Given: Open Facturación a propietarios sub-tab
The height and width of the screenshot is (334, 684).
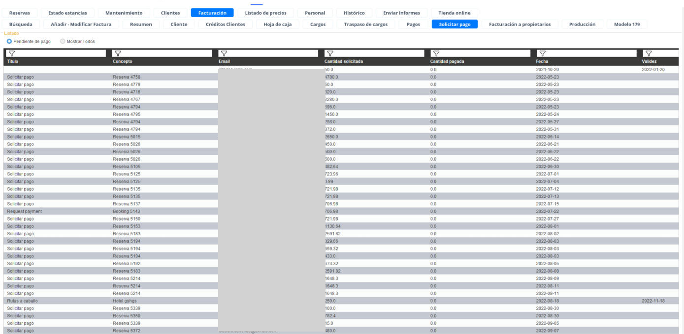Looking at the screenshot, I should click(520, 24).
